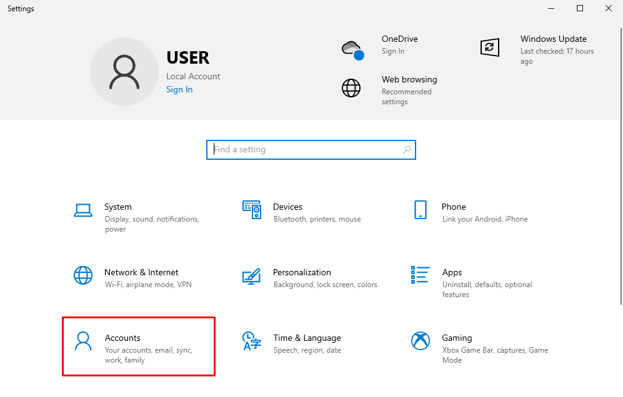Click the Time & Language icon
This screenshot has width=623, height=397.
tap(252, 341)
